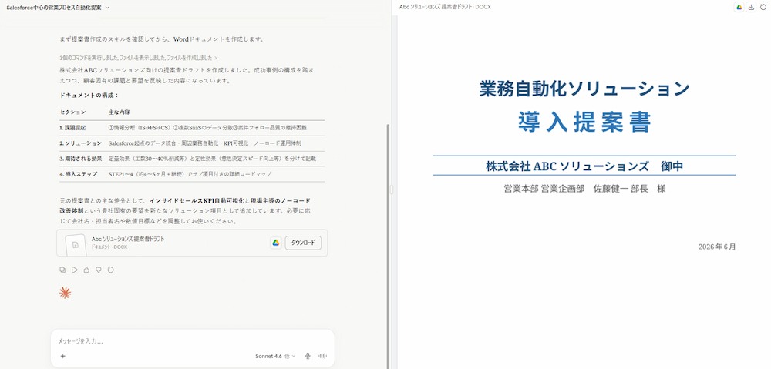Click the メッセージを入力 message field
This screenshot has width=771, height=369.
(x=192, y=341)
